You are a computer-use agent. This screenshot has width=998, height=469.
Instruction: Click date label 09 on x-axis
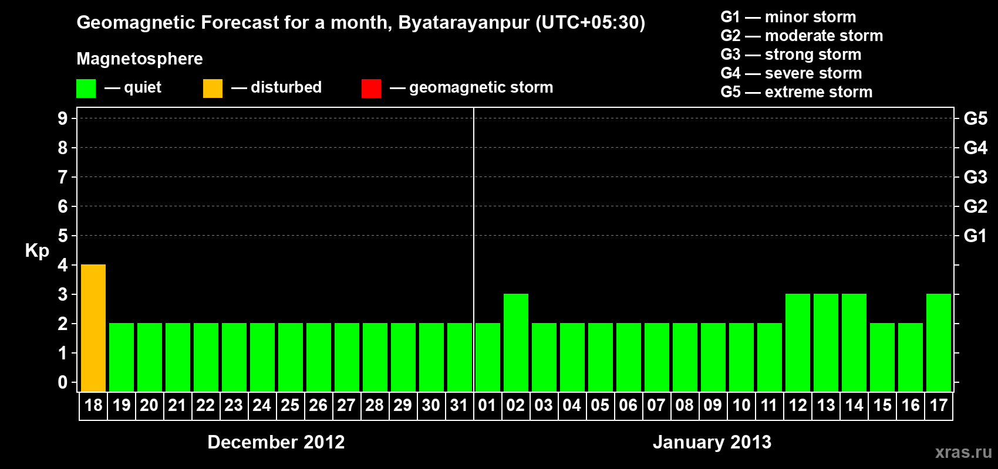click(713, 405)
